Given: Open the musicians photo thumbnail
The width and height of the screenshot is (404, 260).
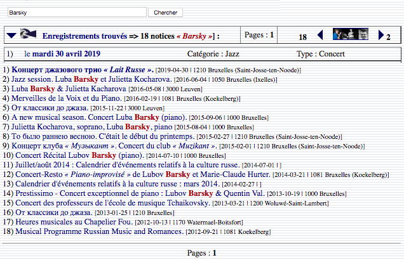Looking at the screenshot, I should (x=351, y=34).
